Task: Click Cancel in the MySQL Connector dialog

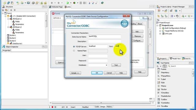Action: [x=109, y=73]
